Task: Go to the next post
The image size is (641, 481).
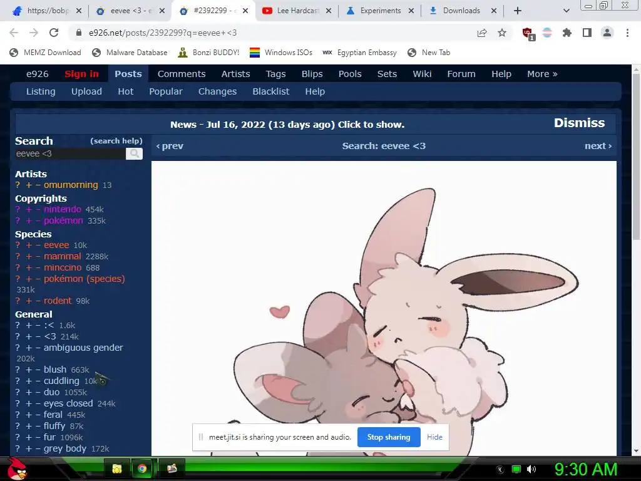Action: 598,146
